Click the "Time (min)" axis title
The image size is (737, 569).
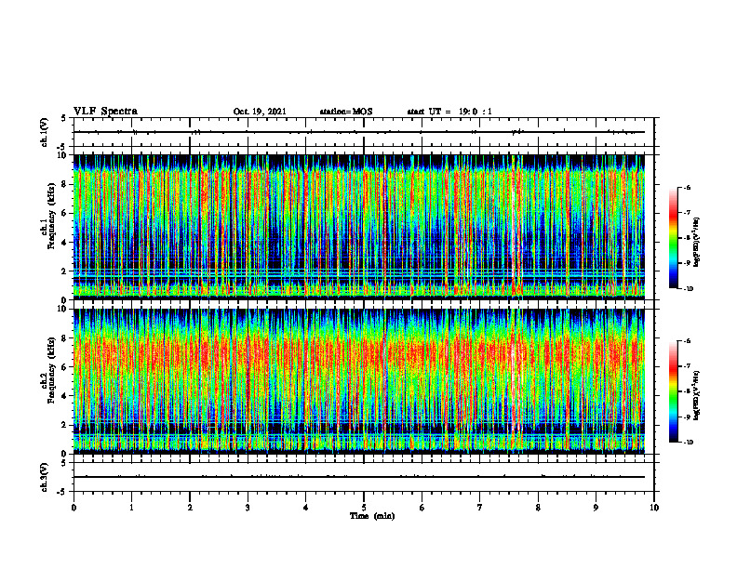click(372, 516)
